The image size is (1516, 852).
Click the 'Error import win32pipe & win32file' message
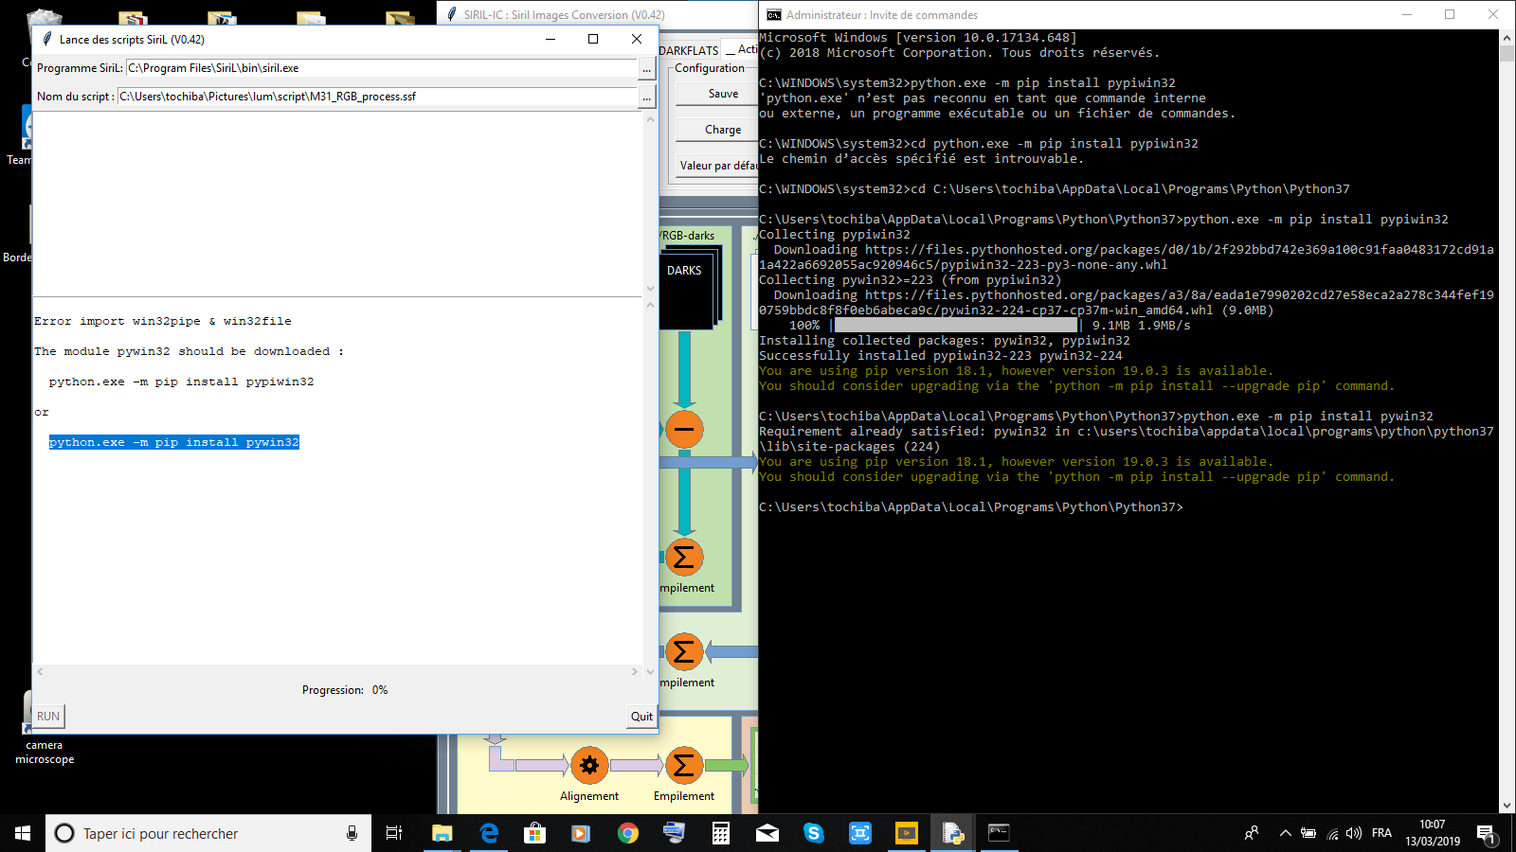[163, 321]
